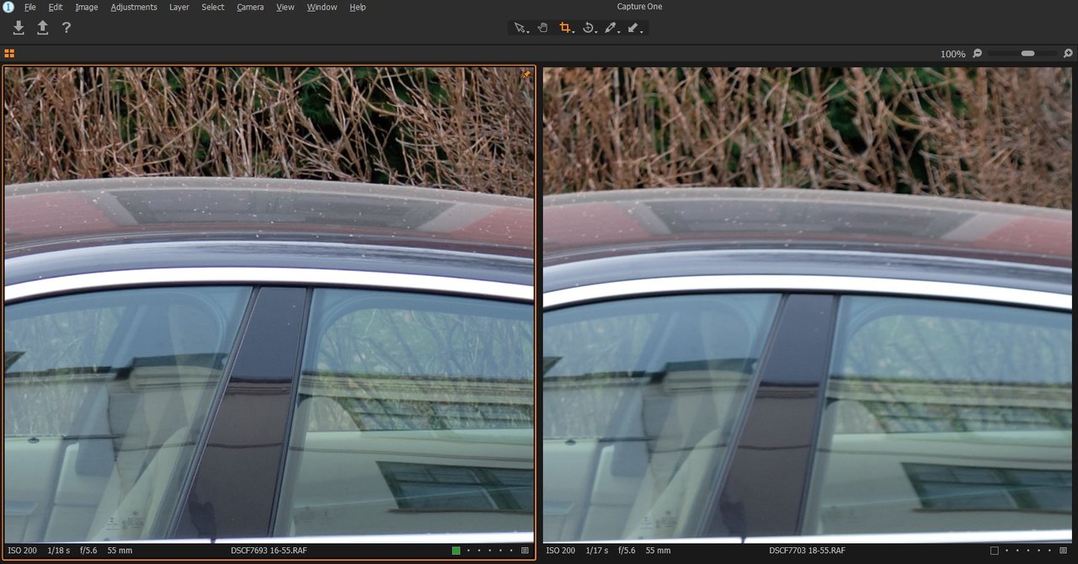Toggle green color tag on DSCF7693 image
Viewport: 1078px width, 564px height.
(x=456, y=551)
